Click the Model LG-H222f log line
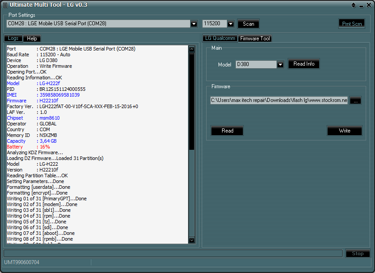Viewport: 375px width, 273px height. pos(33,83)
